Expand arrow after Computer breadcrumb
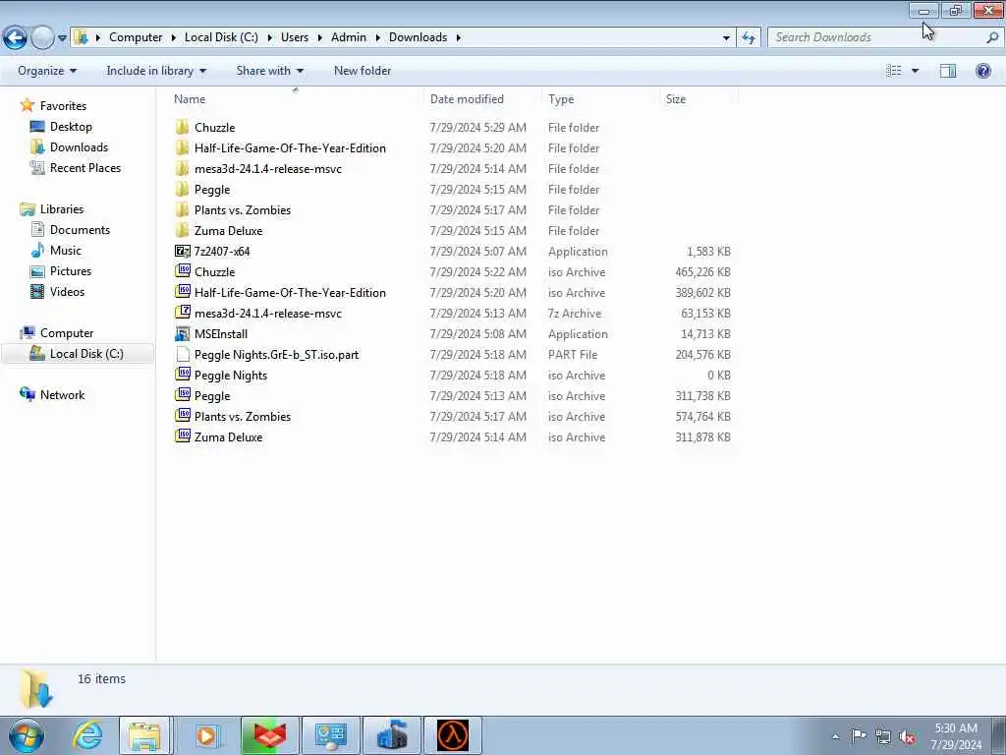The height and width of the screenshot is (755, 1006). [x=173, y=37]
